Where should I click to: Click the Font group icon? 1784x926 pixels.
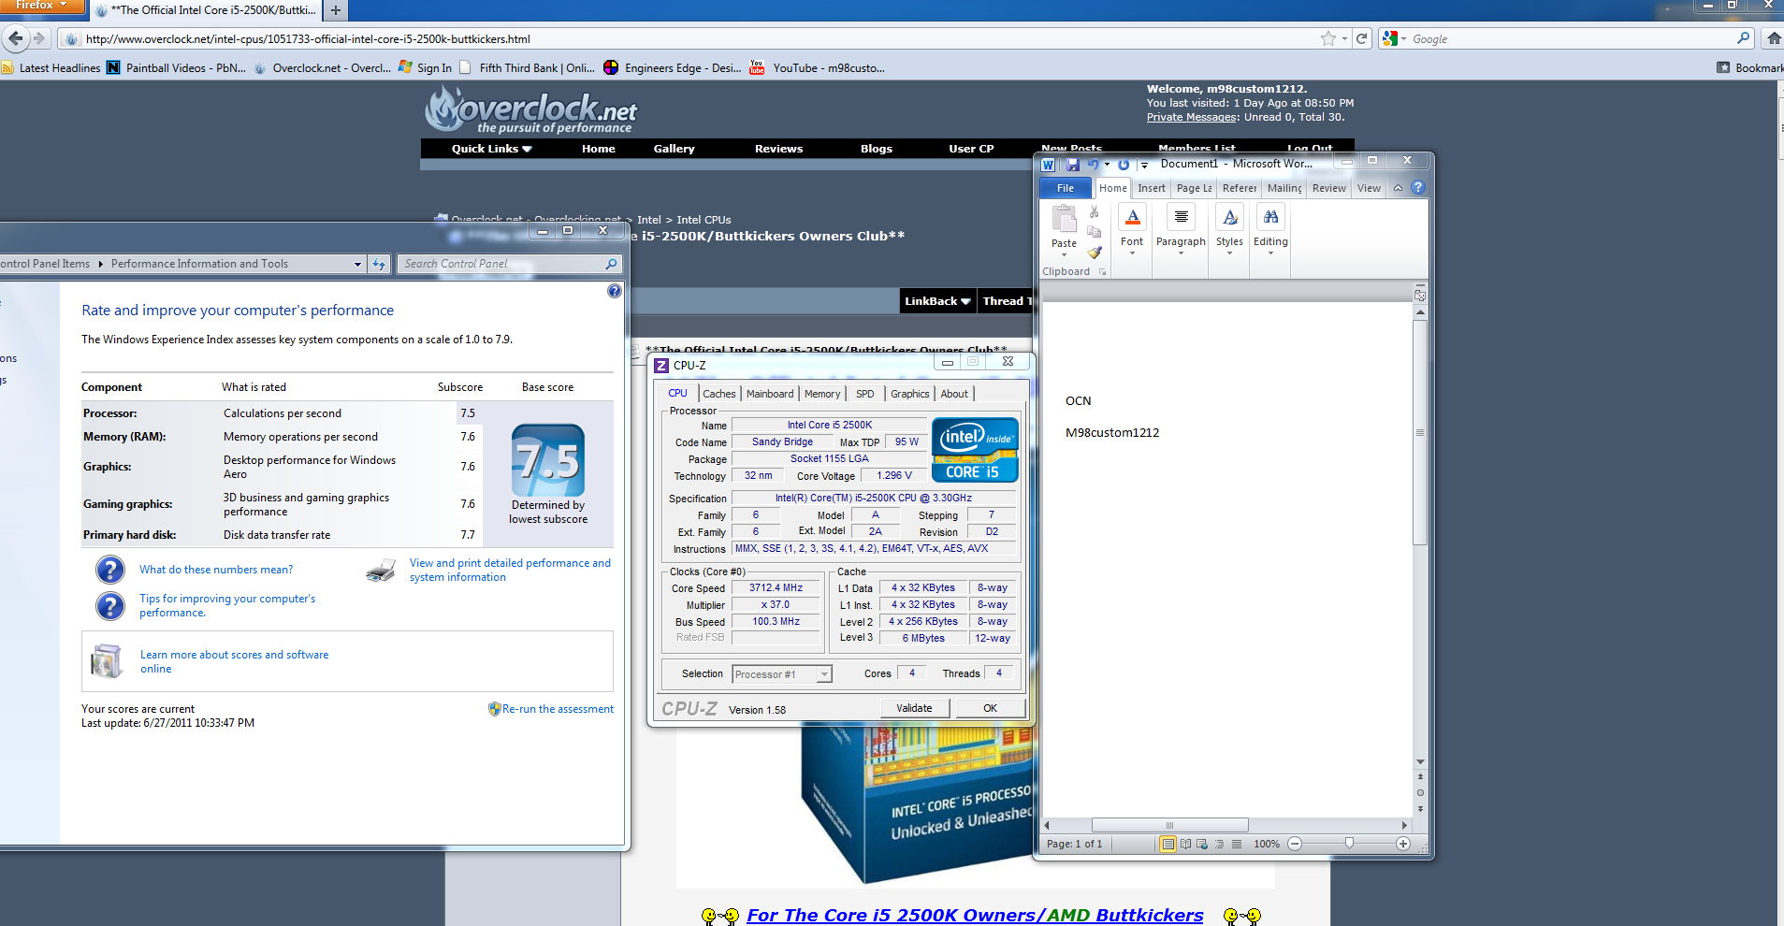pyautogui.click(x=1132, y=217)
